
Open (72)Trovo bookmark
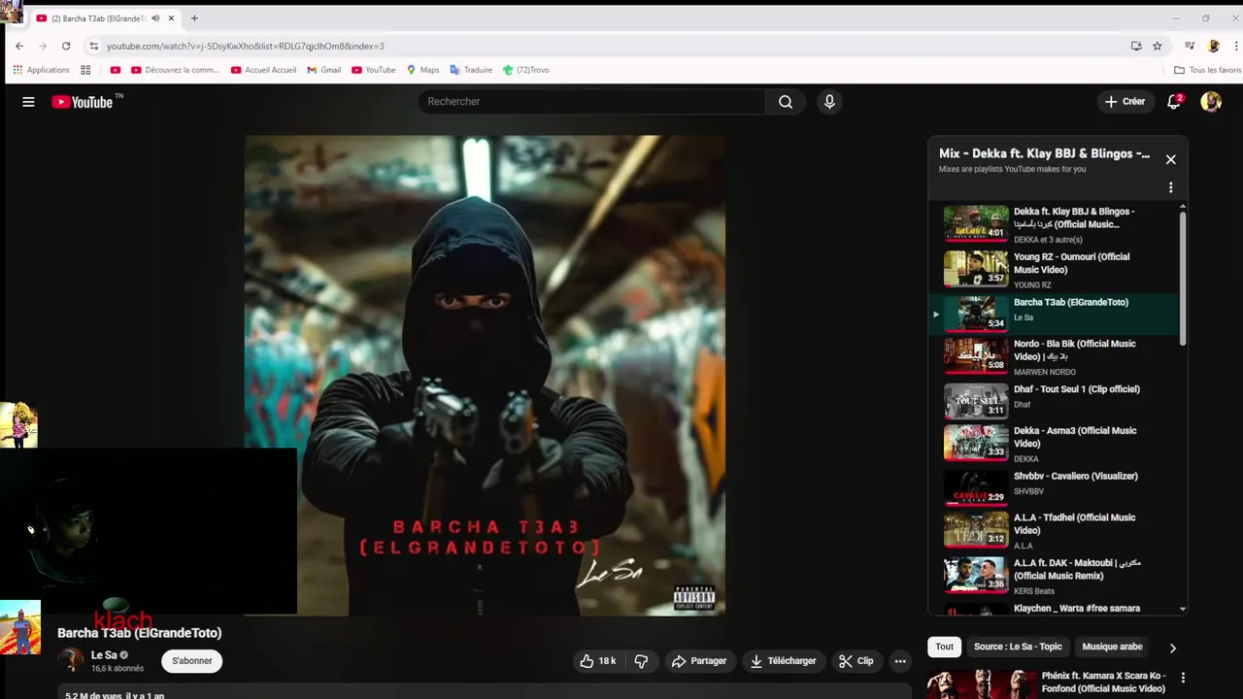[525, 70]
